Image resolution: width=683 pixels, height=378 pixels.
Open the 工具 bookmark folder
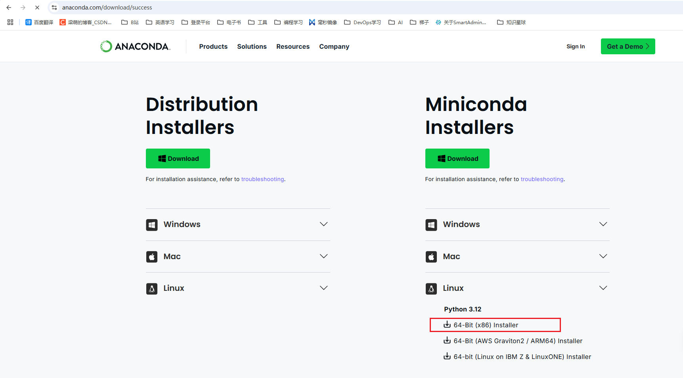[x=258, y=22]
